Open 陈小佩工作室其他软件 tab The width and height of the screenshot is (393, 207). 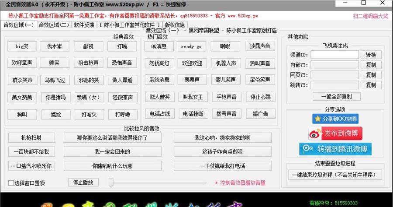129,25
